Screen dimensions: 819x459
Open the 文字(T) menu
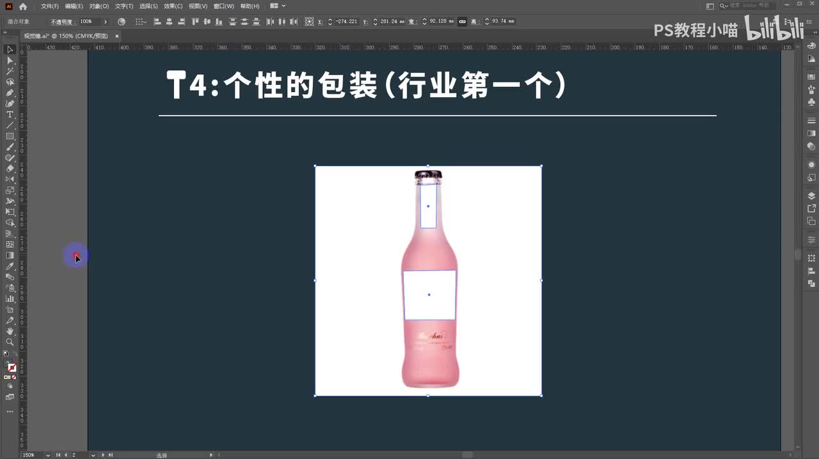tap(124, 6)
